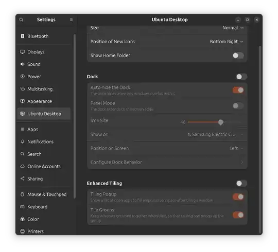Image resolution: width=278 pixels, height=252 pixels.
Task: Minimize the Settings window
Action: point(238,20)
